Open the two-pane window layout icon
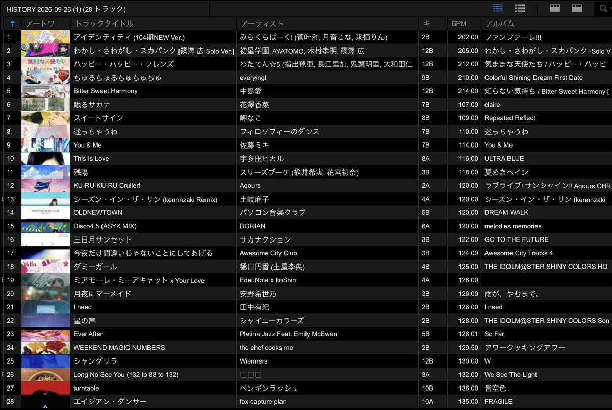Screen dimensions: 612x410 [x=577, y=8]
